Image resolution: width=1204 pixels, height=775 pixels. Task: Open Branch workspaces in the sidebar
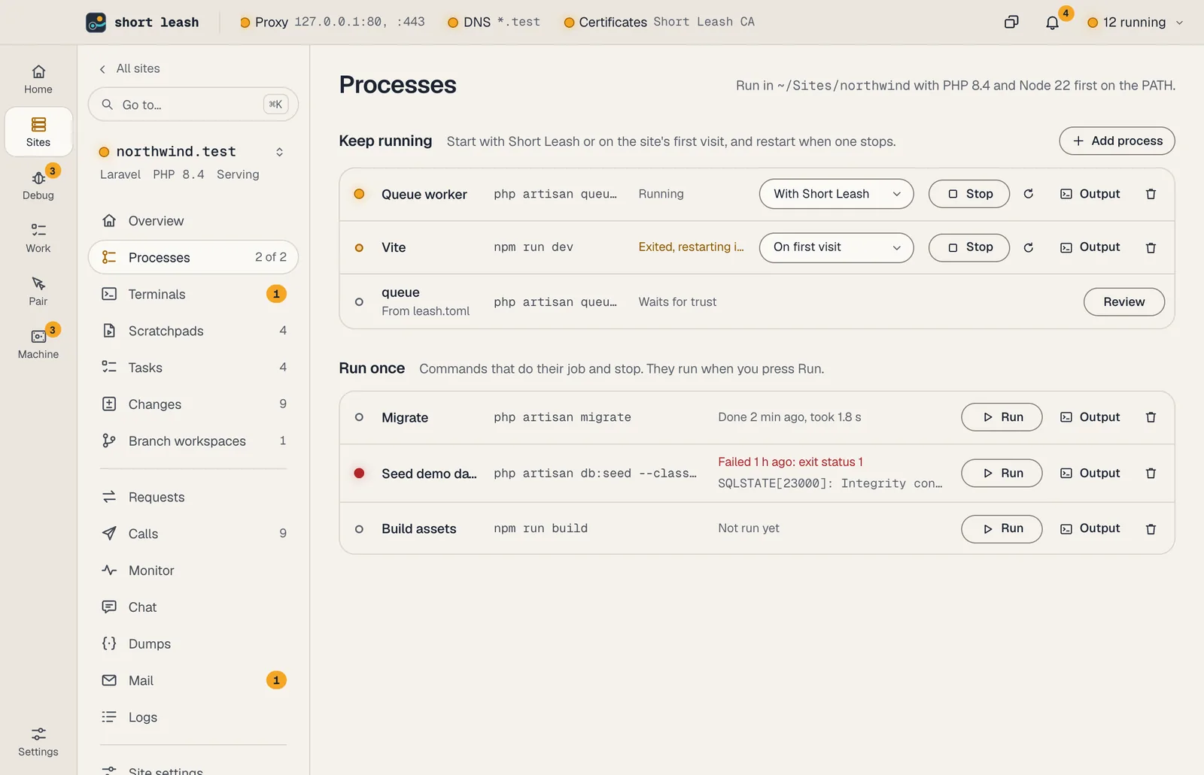(193, 441)
